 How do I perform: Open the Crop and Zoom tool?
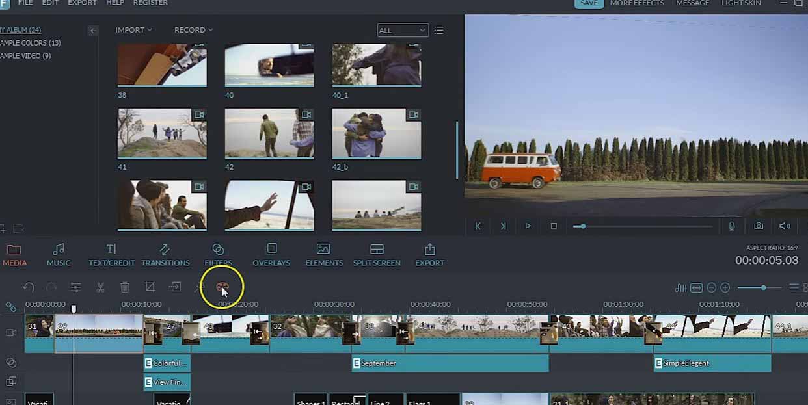coord(150,287)
